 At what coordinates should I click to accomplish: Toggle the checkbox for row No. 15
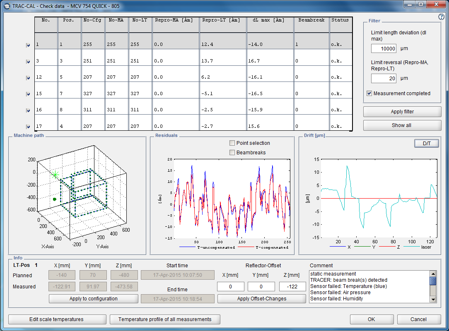pos(28,94)
